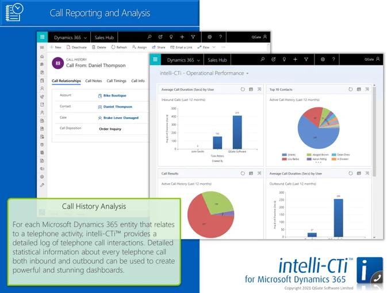View records for Inbound Calls duration chart

tap(251, 89)
